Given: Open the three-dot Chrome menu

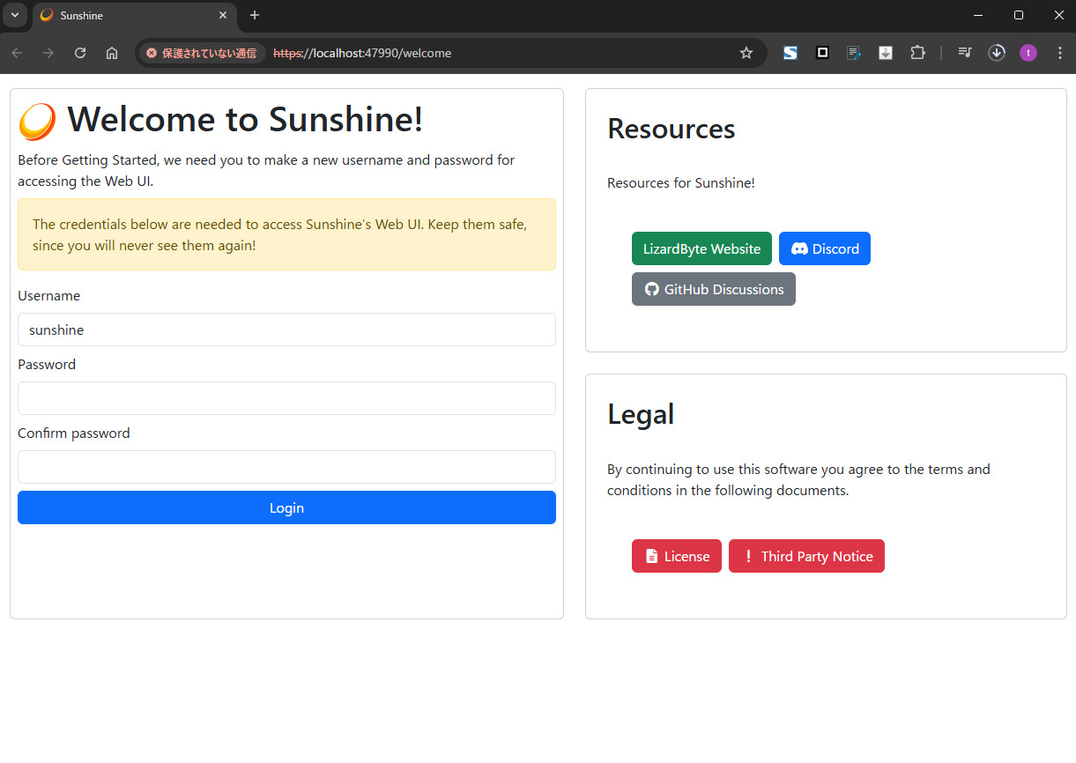Looking at the screenshot, I should [x=1059, y=53].
